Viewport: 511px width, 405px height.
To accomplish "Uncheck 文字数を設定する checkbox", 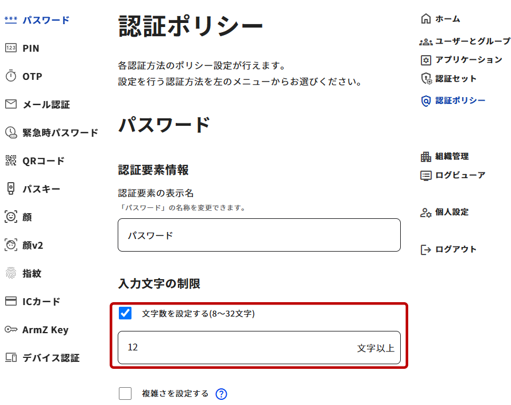I will [x=125, y=313].
